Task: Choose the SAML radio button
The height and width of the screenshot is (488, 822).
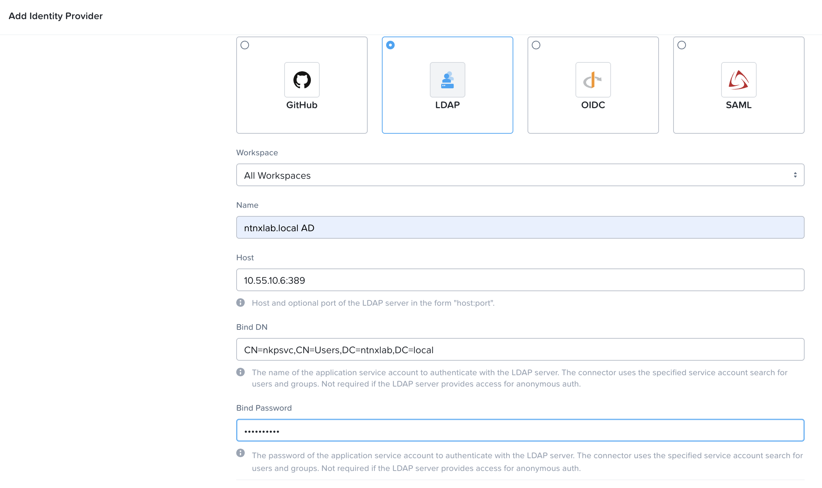Action: tap(682, 45)
